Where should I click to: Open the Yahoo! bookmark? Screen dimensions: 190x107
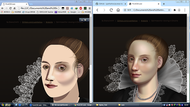(60, 12)
